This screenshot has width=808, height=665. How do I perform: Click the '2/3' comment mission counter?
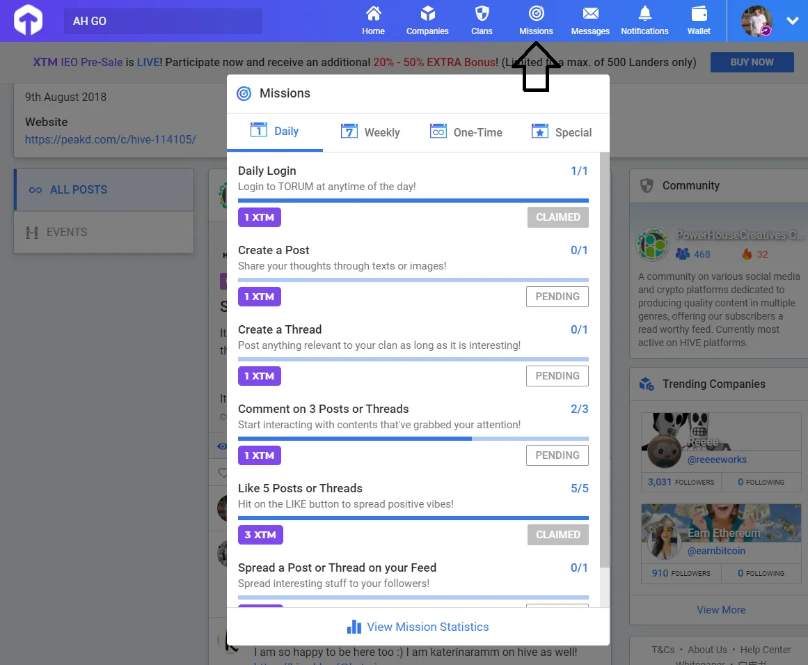click(579, 409)
